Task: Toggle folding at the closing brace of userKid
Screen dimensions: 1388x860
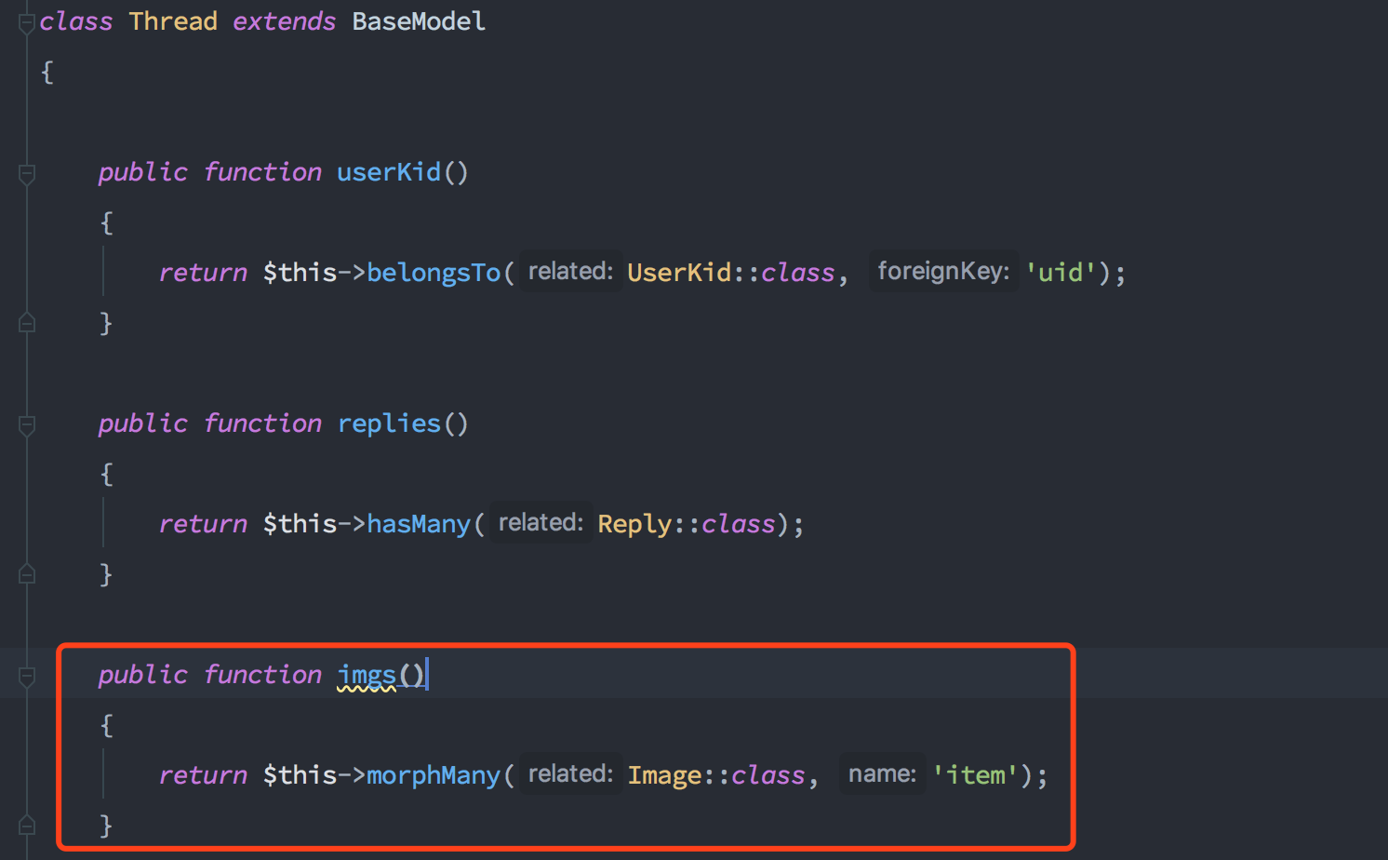Action: coord(26,323)
